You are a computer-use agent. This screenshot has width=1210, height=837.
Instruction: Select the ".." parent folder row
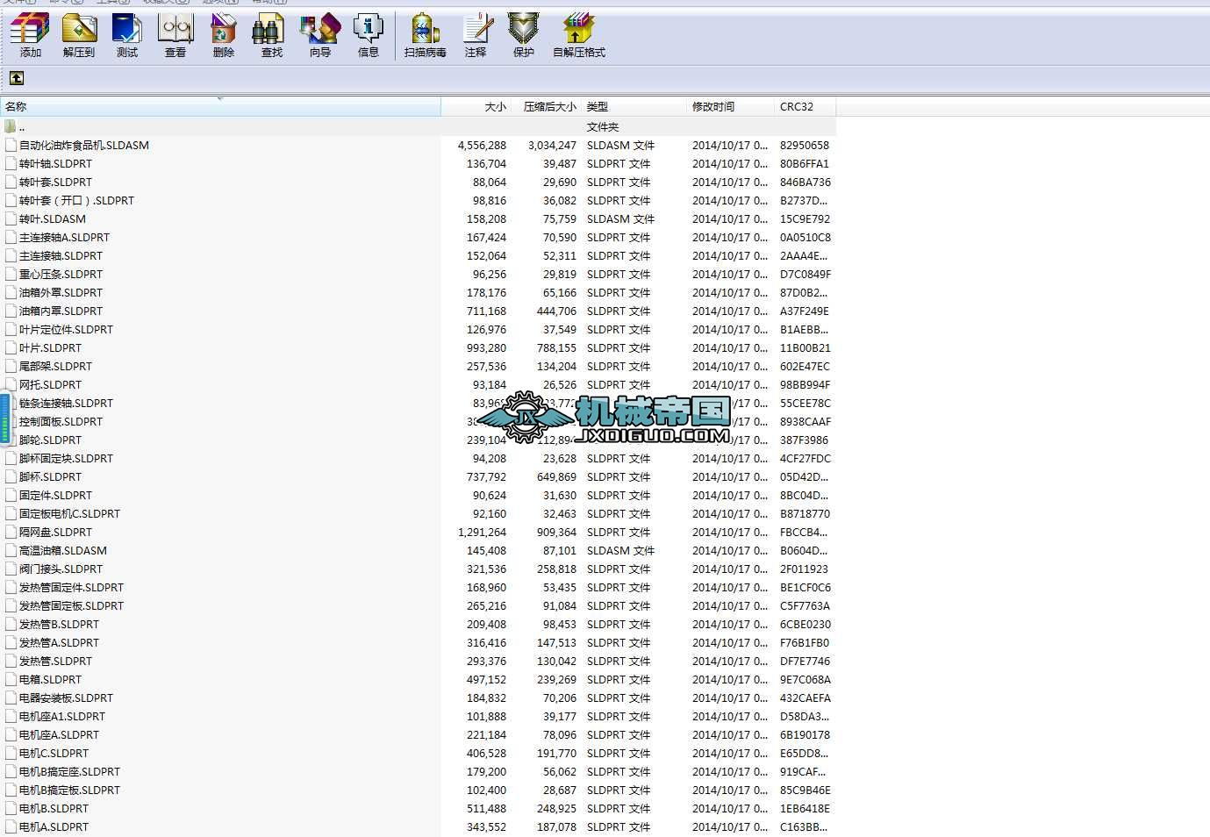pyautogui.click(x=418, y=126)
